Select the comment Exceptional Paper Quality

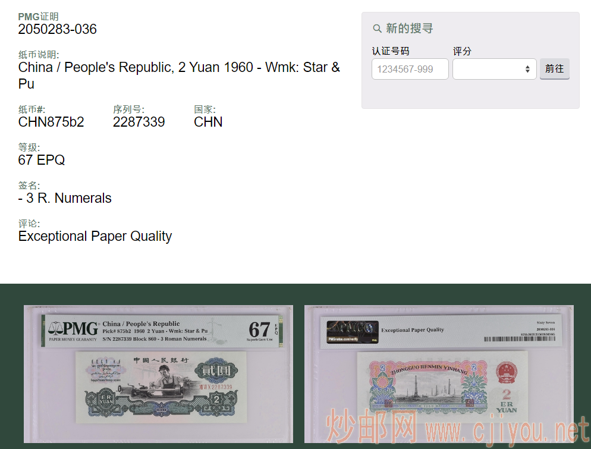95,236
